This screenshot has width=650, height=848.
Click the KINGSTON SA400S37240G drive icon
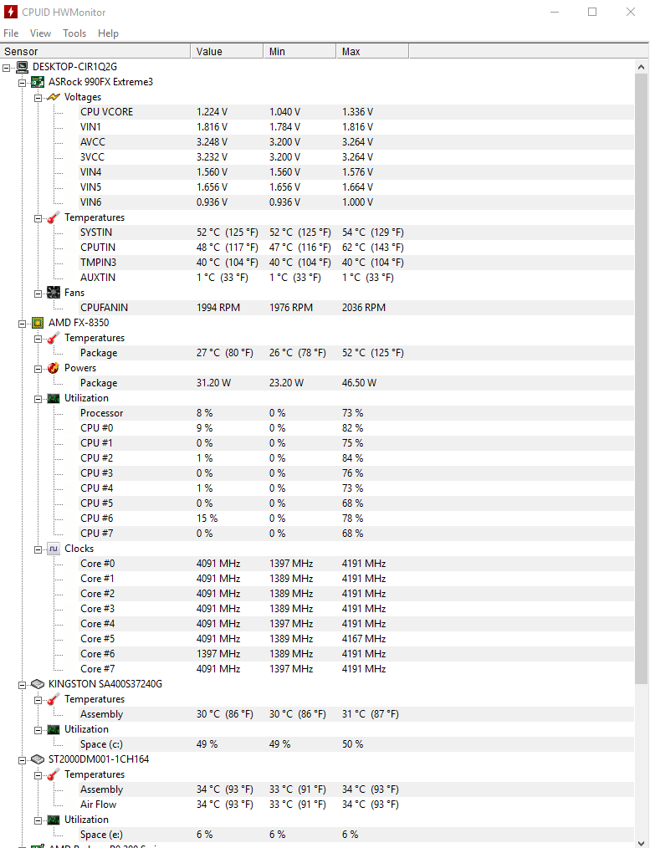pyautogui.click(x=38, y=684)
